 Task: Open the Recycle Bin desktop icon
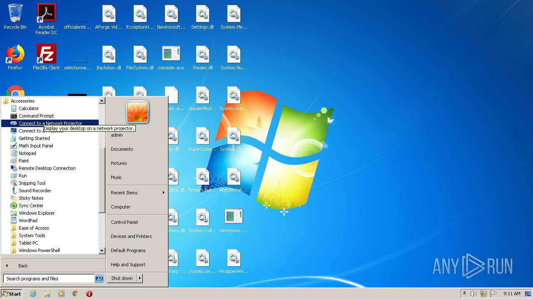pyautogui.click(x=15, y=17)
